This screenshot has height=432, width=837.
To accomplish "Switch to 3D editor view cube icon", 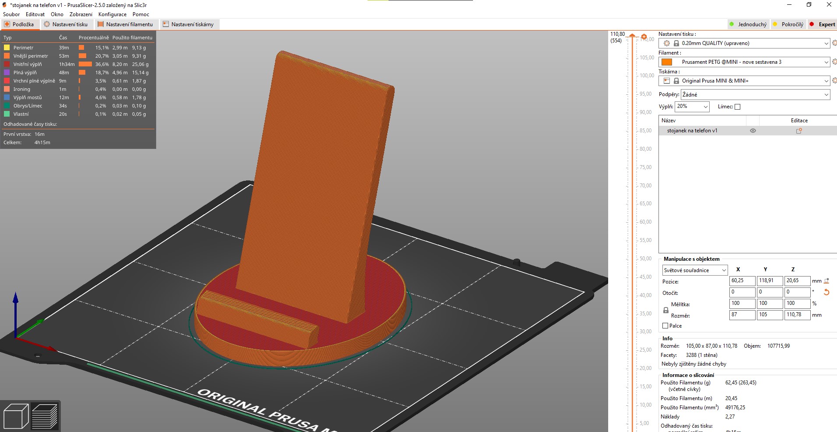I will pos(16,416).
